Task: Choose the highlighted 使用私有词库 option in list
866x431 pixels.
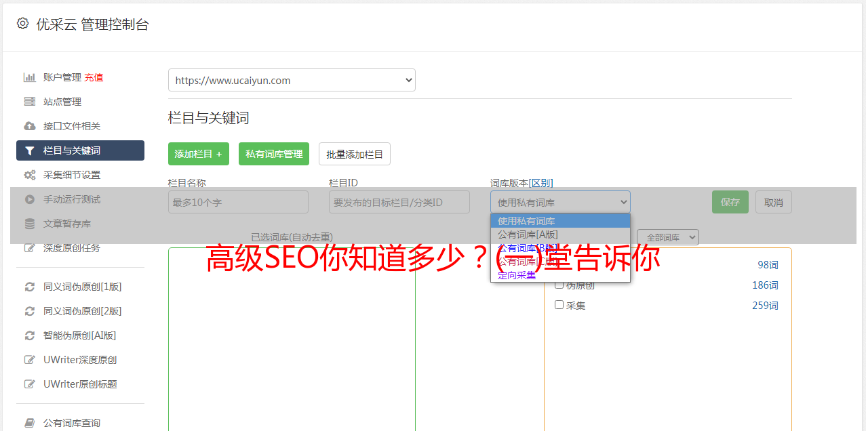Action: pyautogui.click(x=560, y=221)
